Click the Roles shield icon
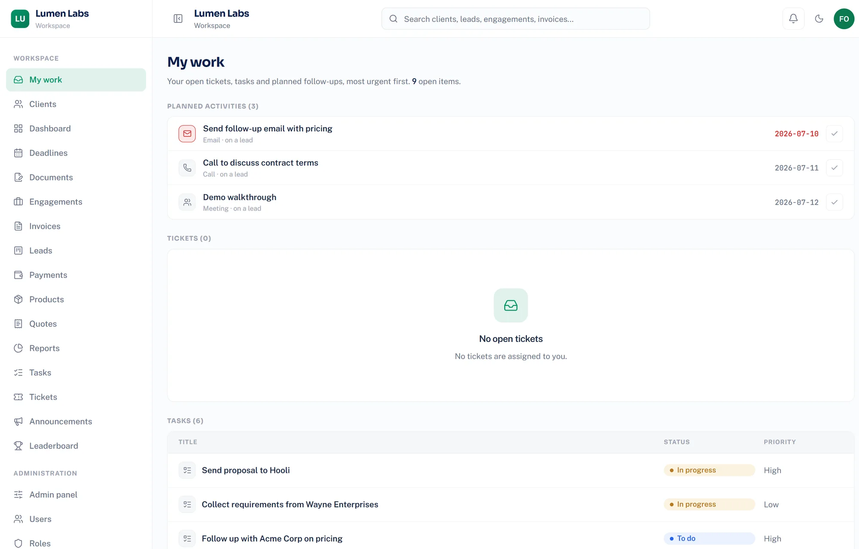Viewport: 859px width, 549px height. 18,543
